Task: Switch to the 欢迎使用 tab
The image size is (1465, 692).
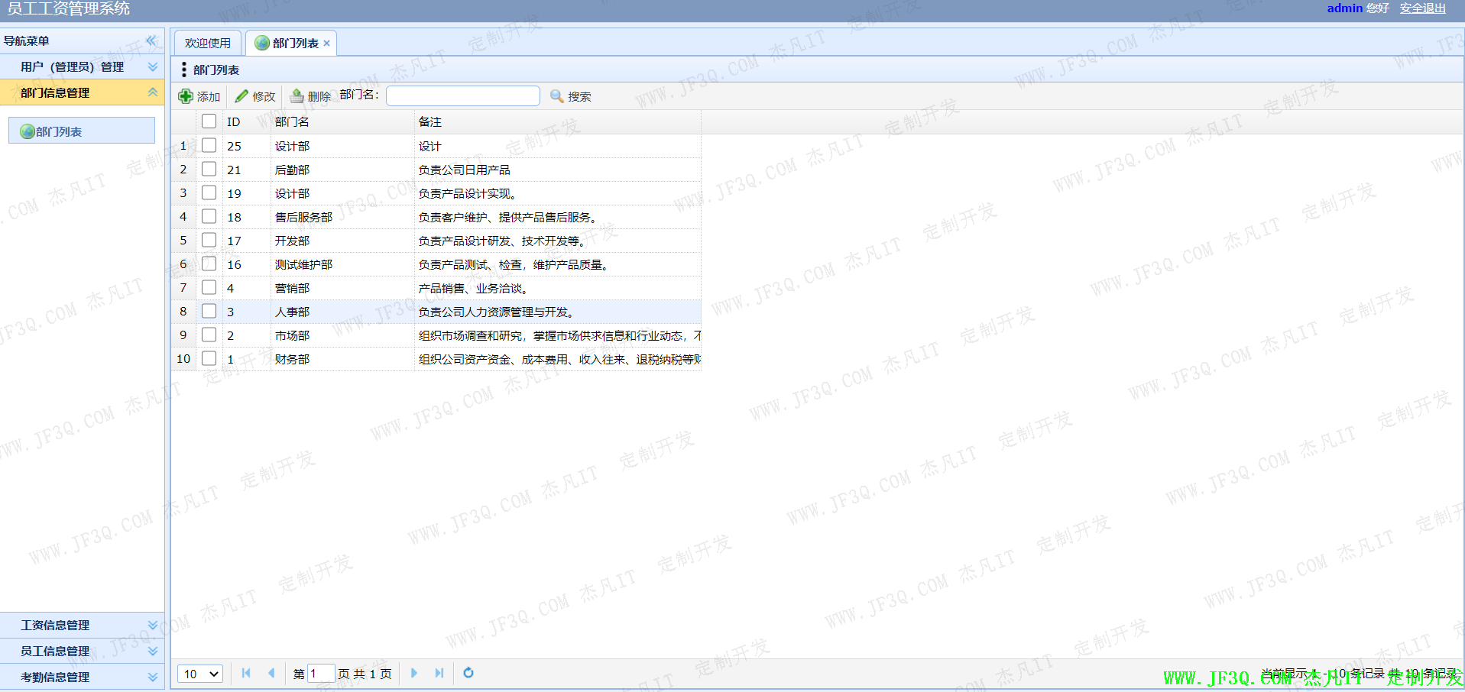Action: pyautogui.click(x=207, y=44)
